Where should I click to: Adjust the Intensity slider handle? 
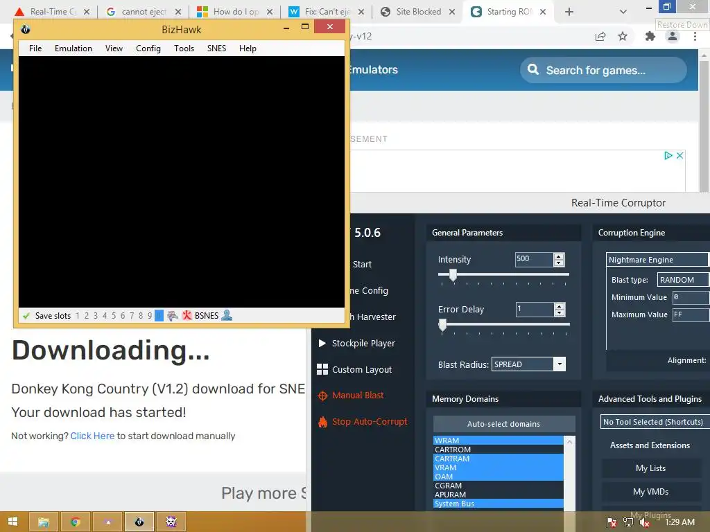(x=453, y=275)
